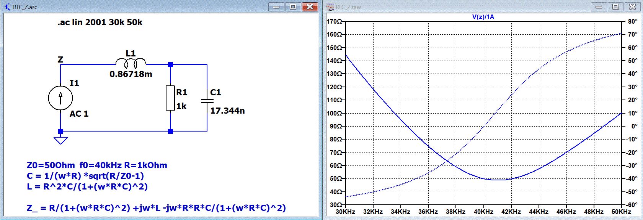Click the waveform icon in RLC_Z.raw title bar
This screenshot has height=220, width=643.
pyautogui.click(x=330, y=7)
